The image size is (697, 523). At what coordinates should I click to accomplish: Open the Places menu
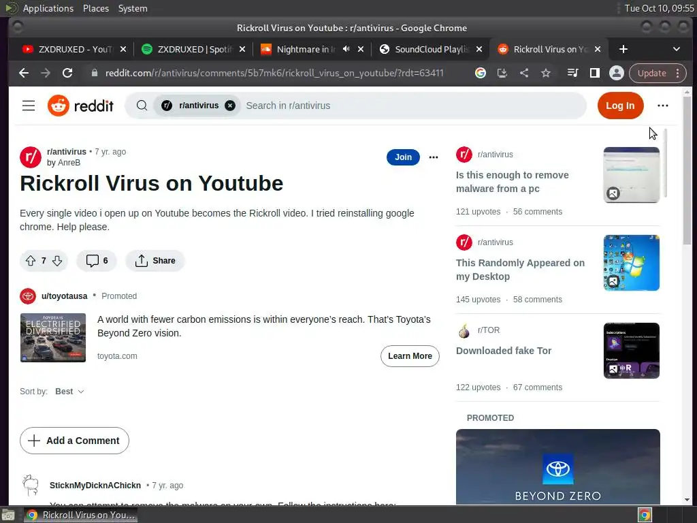[96, 8]
